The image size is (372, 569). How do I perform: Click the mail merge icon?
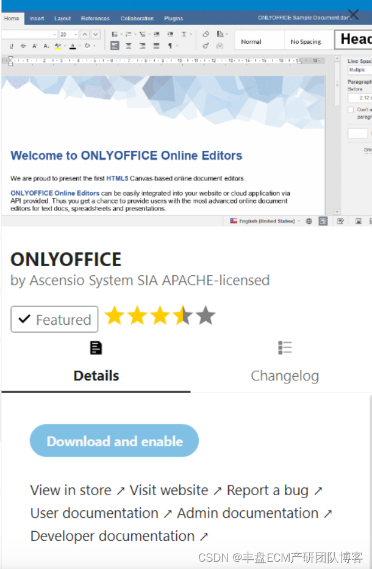(220, 46)
